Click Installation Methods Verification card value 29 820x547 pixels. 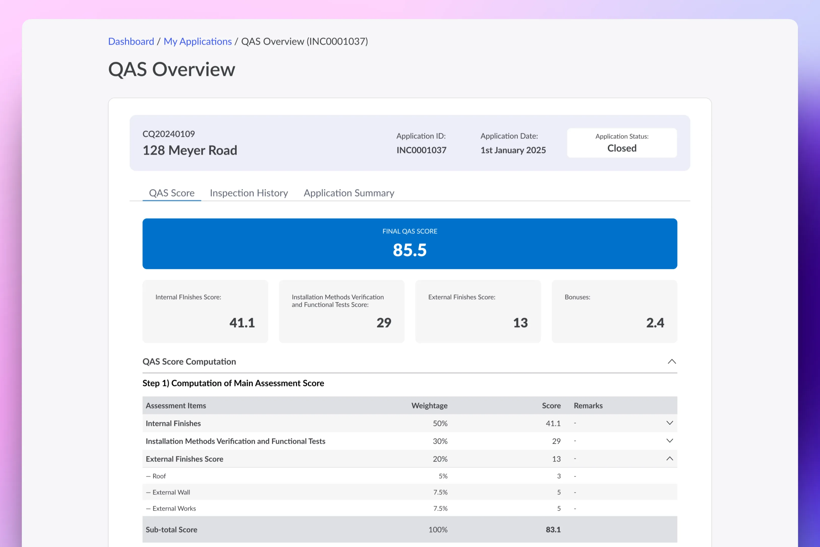click(x=384, y=323)
